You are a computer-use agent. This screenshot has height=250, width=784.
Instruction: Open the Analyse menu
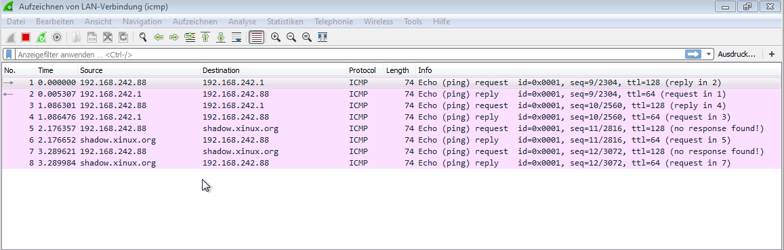(242, 22)
